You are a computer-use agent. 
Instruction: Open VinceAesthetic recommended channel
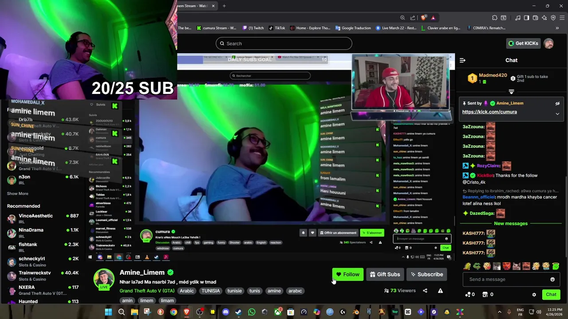[43, 219]
